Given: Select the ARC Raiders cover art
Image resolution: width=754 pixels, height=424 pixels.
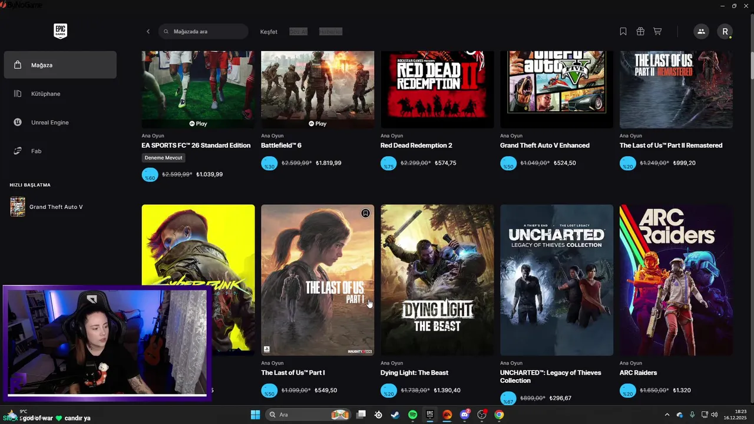Looking at the screenshot, I should [676, 280].
